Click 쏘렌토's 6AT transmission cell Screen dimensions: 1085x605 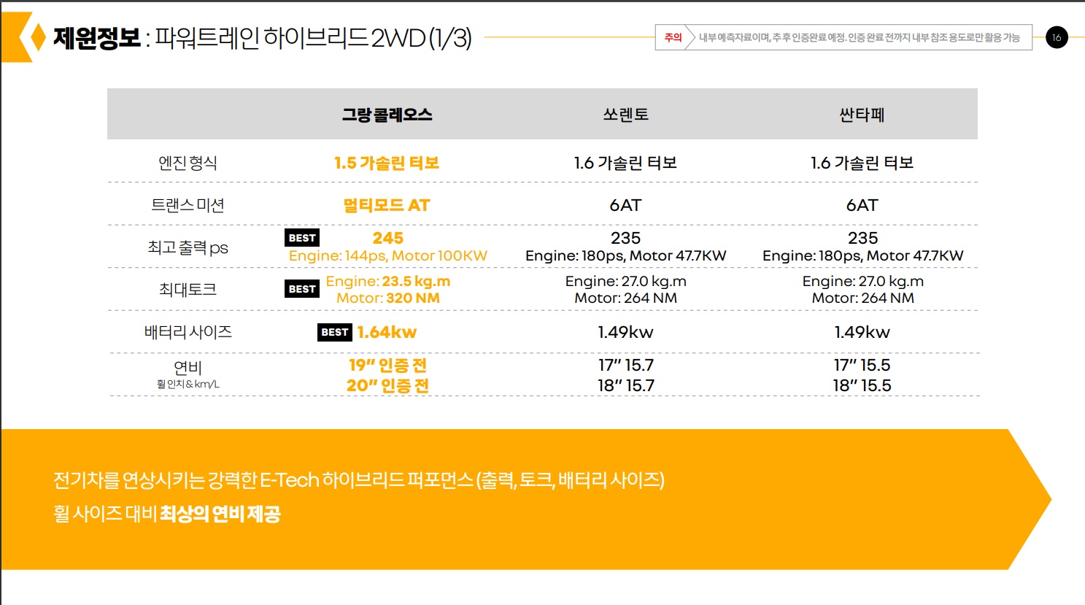(625, 205)
